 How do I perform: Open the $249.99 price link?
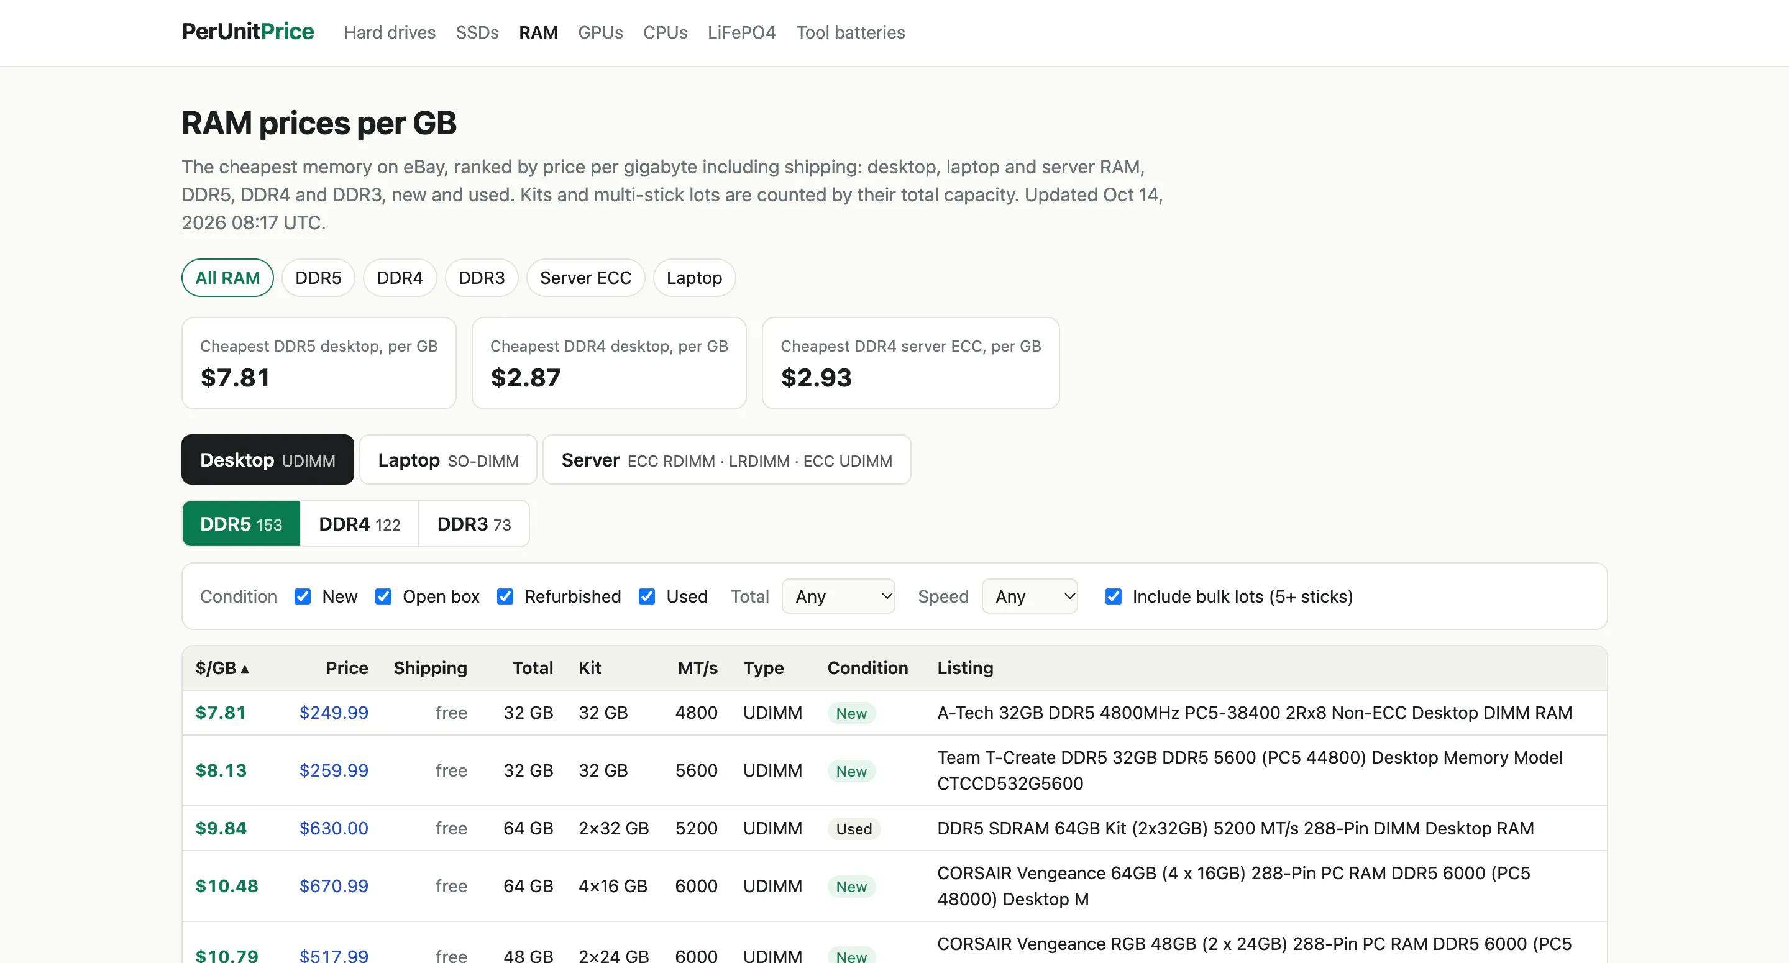click(x=333, y=713)
